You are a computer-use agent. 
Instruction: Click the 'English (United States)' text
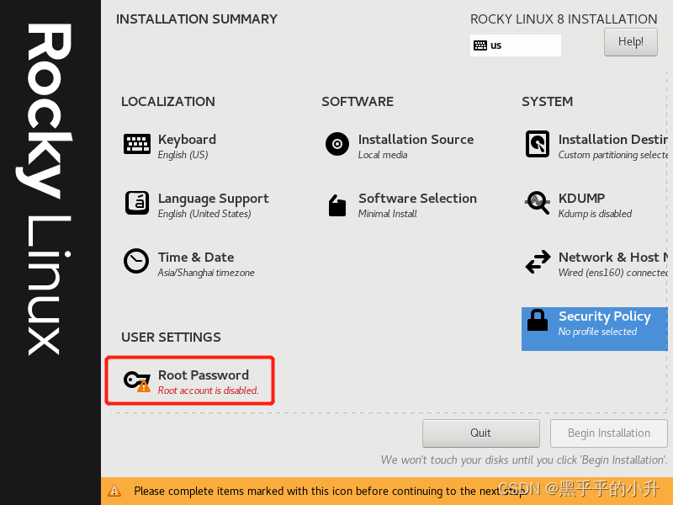point(204,214)
